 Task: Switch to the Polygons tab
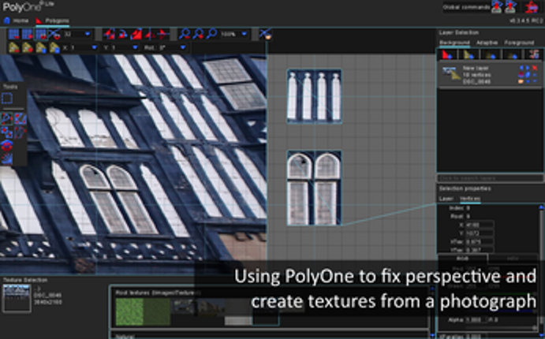click(x=53, y=20)
